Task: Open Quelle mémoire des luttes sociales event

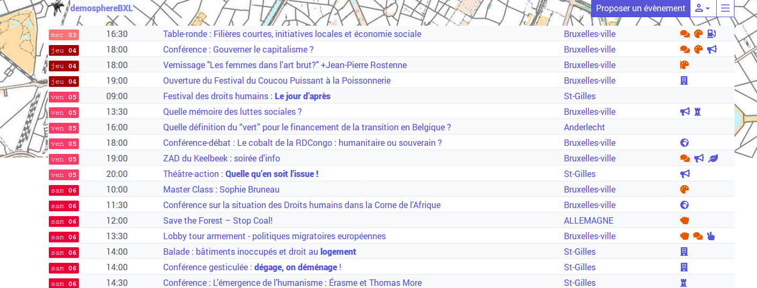Action: (232, 112)
